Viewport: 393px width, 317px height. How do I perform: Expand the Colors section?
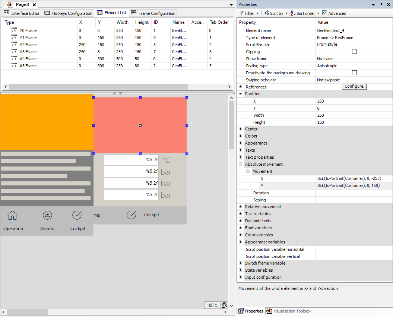tap(240, 136)
